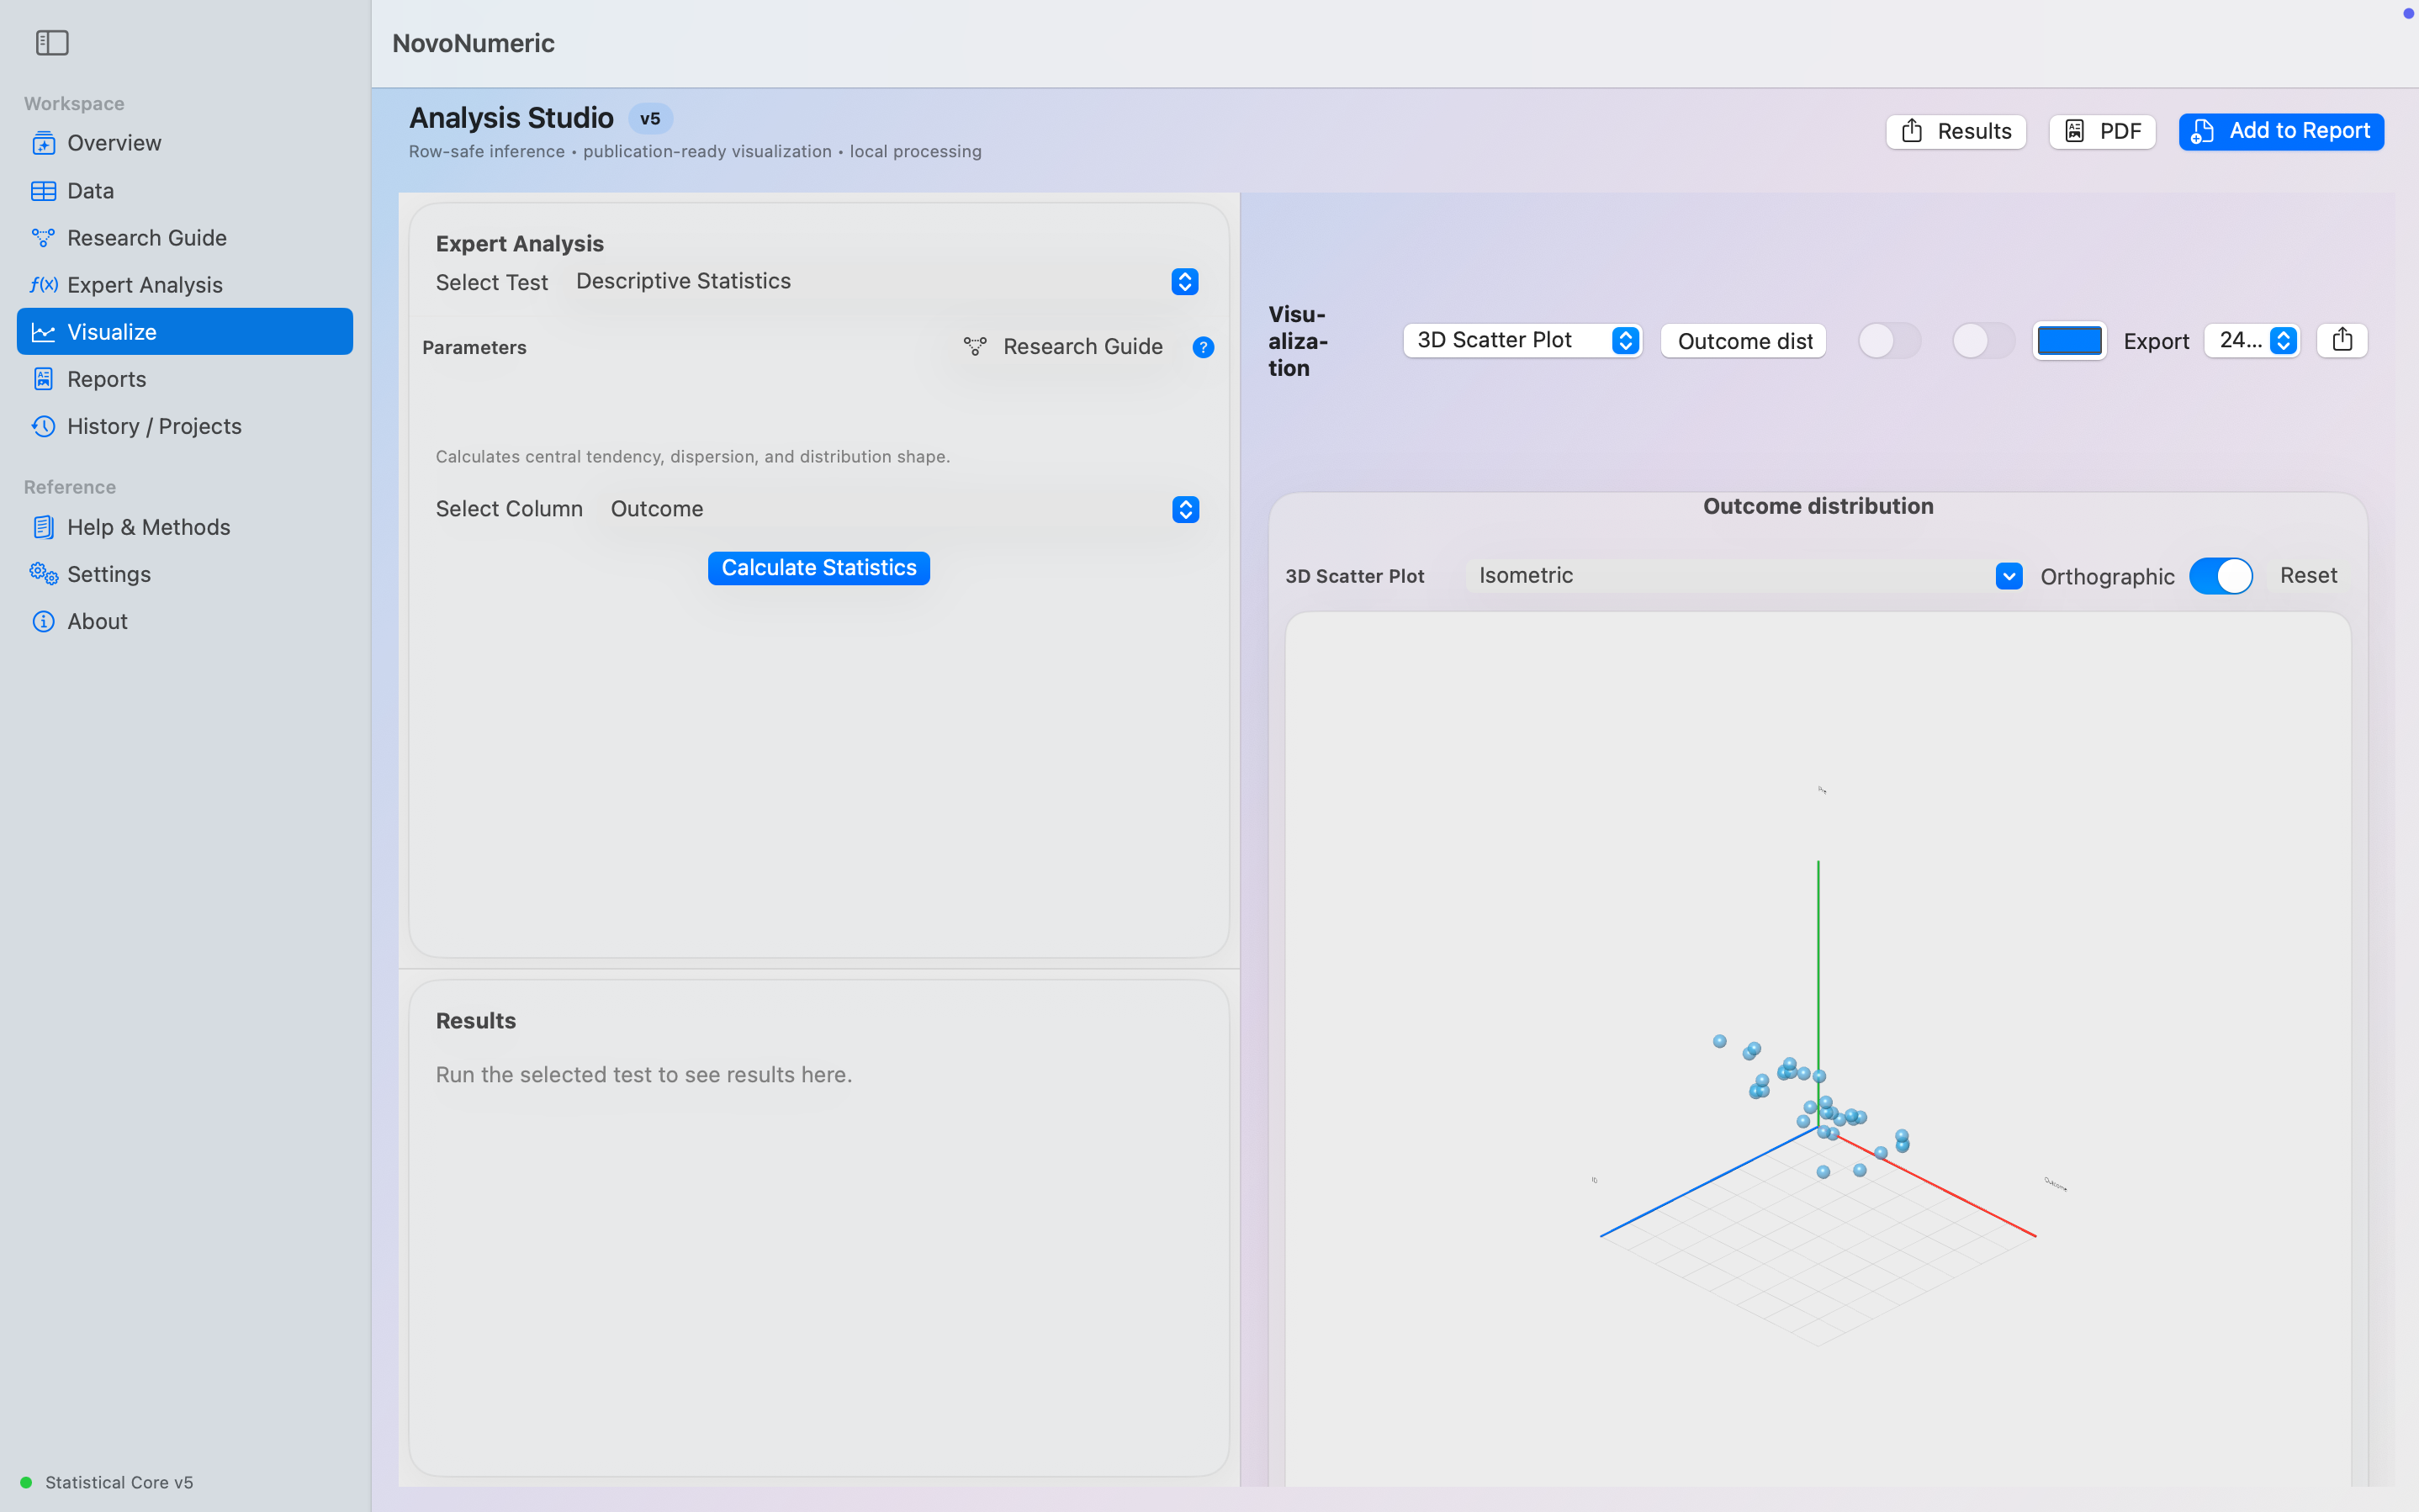Click the Add to Report document icon
This screenshot has width=2419, height=1512.
click(2202, 131)
